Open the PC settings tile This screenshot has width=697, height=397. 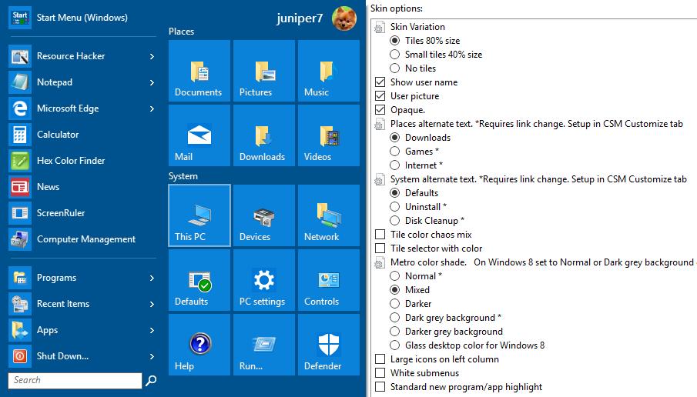point(264,280)
